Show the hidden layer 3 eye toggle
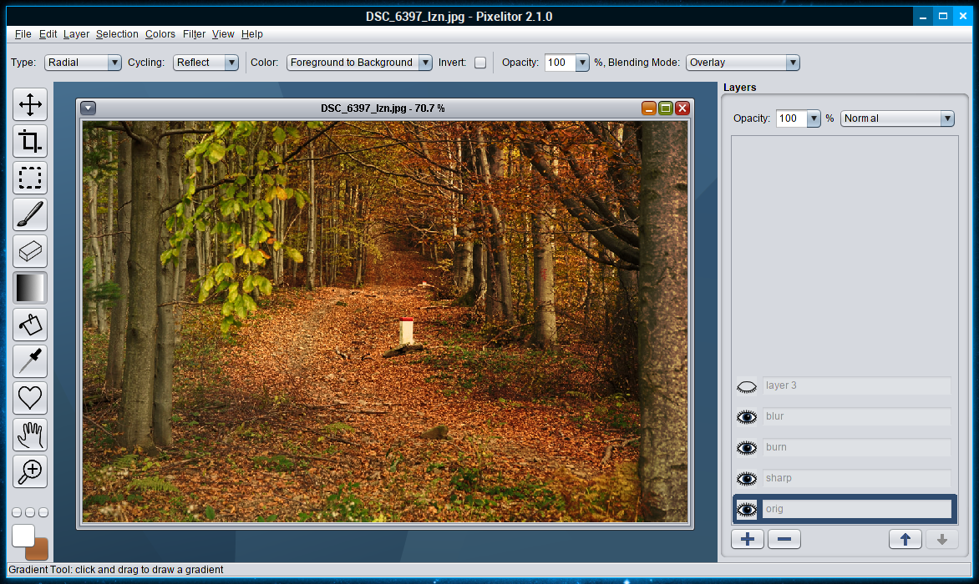The width and height of the screenshot is (979, 584). [747, 386]
